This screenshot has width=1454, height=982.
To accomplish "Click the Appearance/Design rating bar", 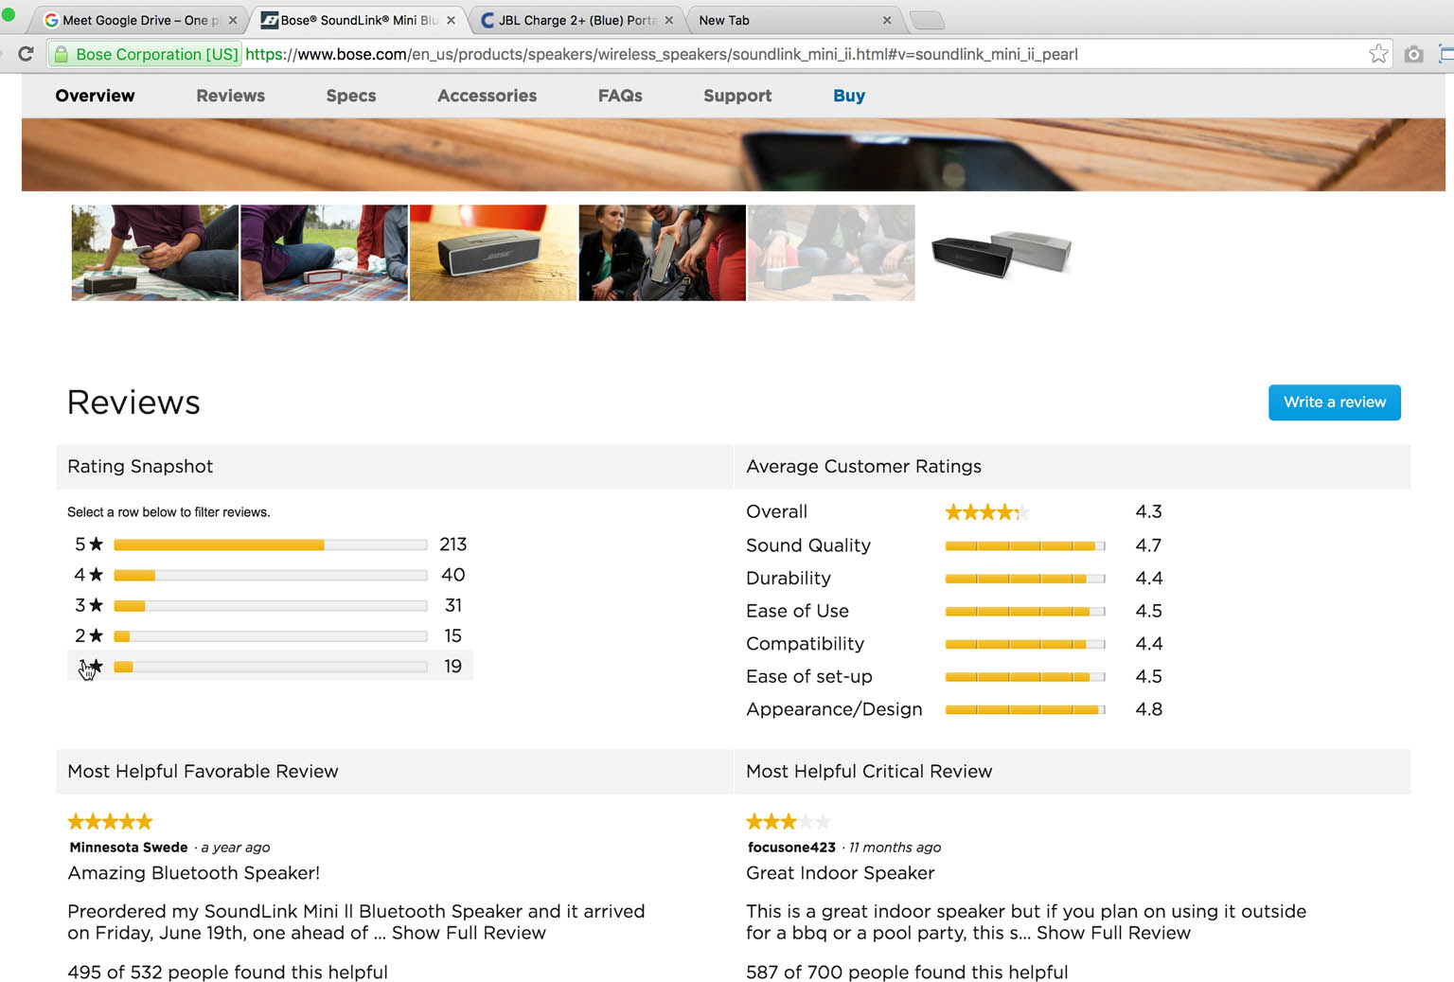I will tap(1025, 709).
